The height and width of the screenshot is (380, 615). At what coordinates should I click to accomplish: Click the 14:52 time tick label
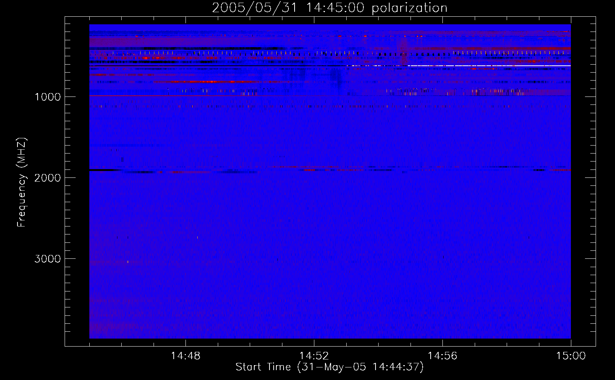314,356
